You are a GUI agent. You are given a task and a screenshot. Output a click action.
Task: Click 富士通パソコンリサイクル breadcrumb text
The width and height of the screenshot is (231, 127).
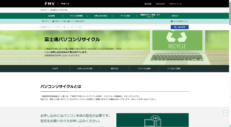[x=59, y=10]
